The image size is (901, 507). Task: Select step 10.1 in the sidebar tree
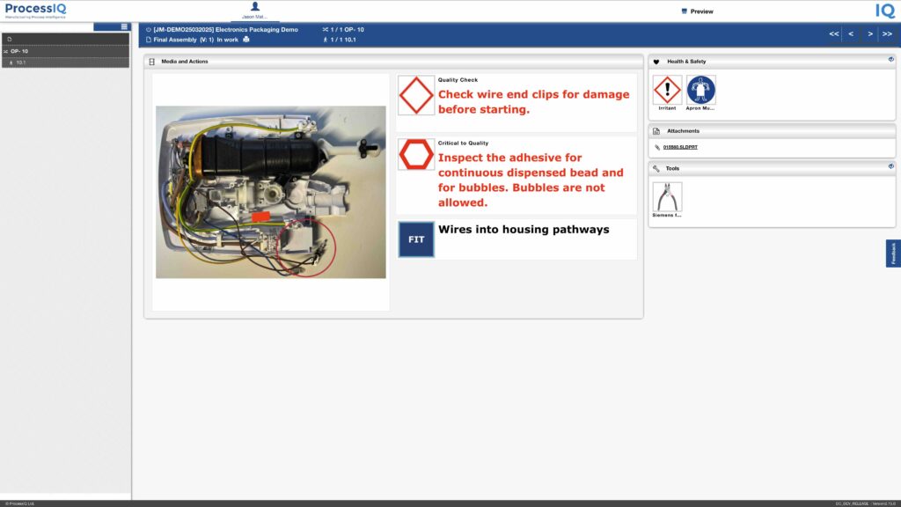65,62
